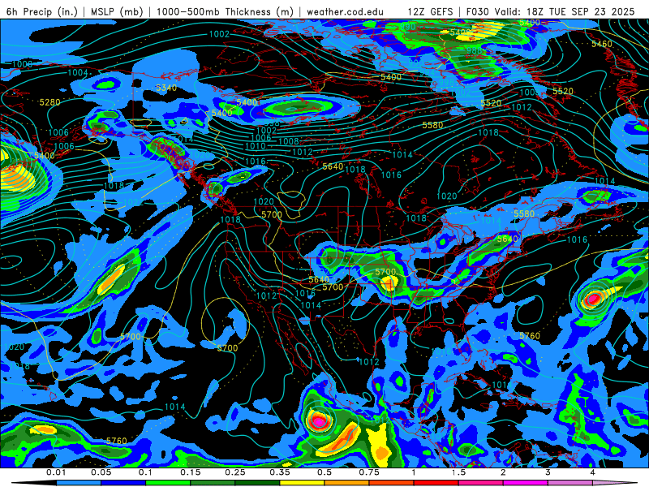This screenshot has width=649, height=487.
Task: Select the 0.15 legend value
Action: 191,472
